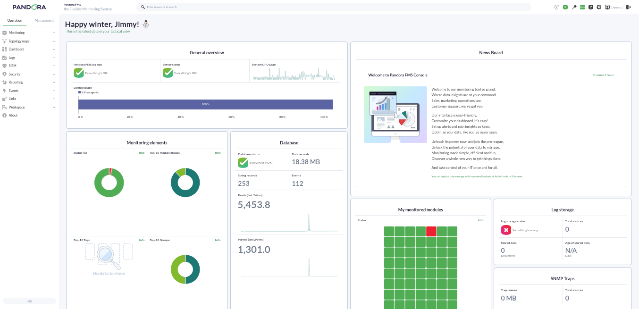Image resolution: width=639 pixels, height=309 pixels.
Task: Click the SIEM shield-eye icon
Action: (4, 66)
